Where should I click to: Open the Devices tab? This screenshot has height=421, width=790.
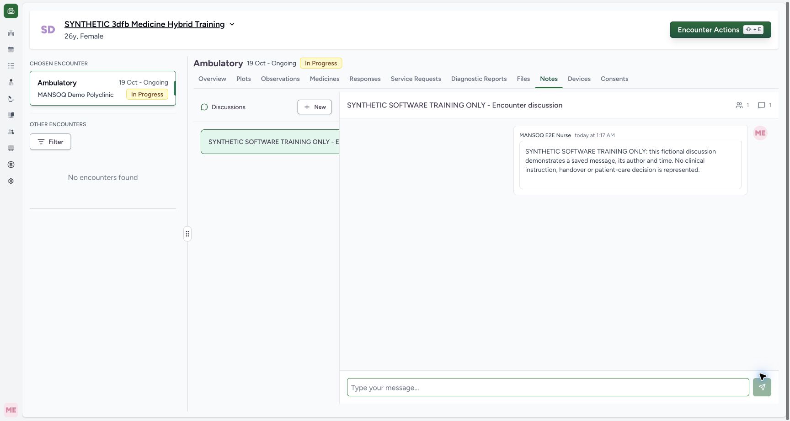[x=579, y=79]
